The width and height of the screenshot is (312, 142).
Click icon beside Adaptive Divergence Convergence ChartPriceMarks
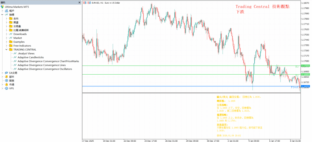point(15,61)
